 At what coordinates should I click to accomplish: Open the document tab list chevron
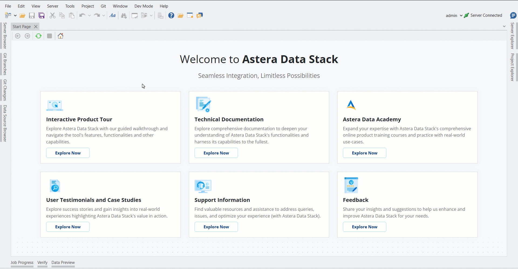[504, 26]
